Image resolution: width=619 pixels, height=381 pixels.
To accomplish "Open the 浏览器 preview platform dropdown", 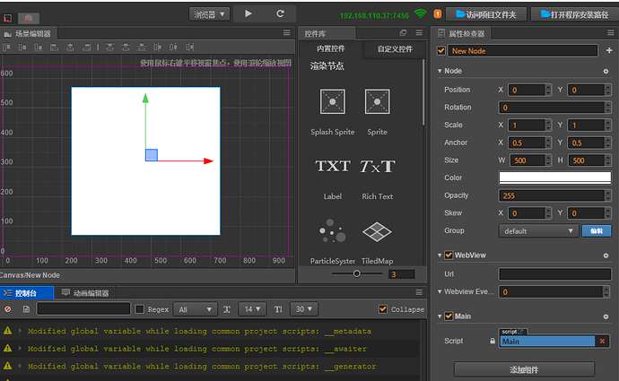I will pos(209,14).
